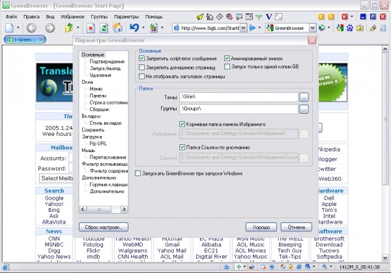Uncheck Анимированный значок checkbox
Image resolution: width=391 pixels, height=273 pixels.
tap(227, 58)
